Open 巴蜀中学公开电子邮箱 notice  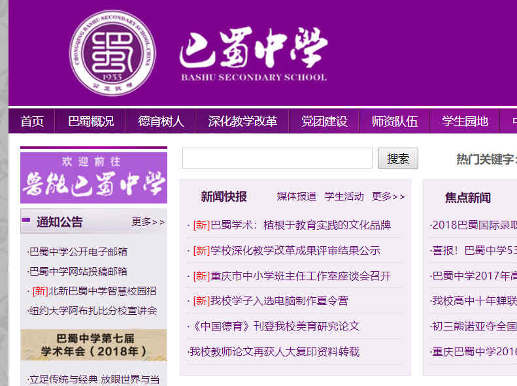[78, 251]
